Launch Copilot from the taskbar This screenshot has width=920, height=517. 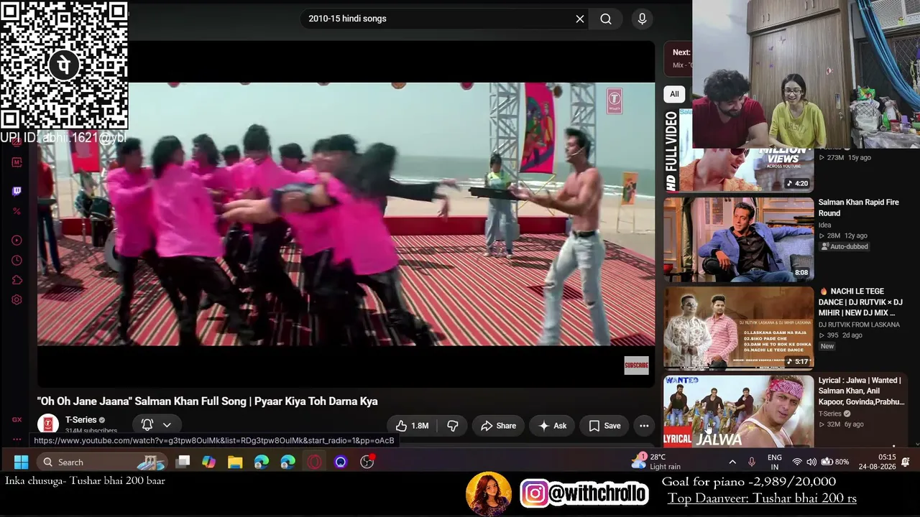[208, 462]
